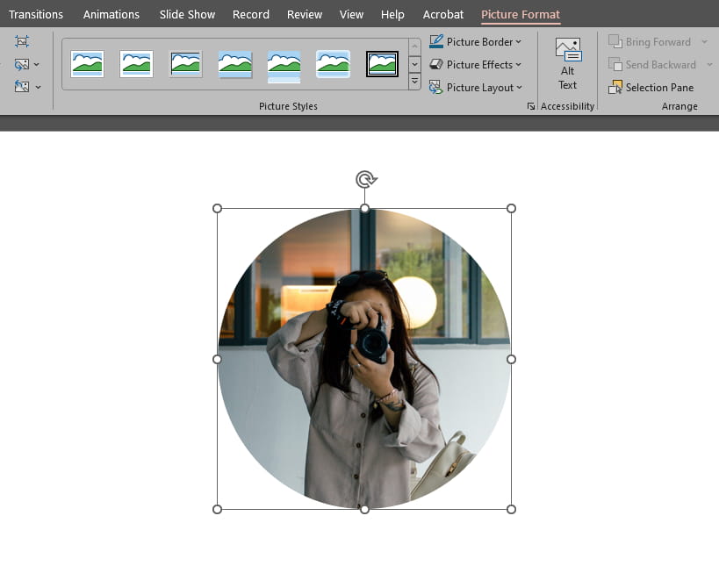Click the top-left resize handle of the picture

pos(218,209)
